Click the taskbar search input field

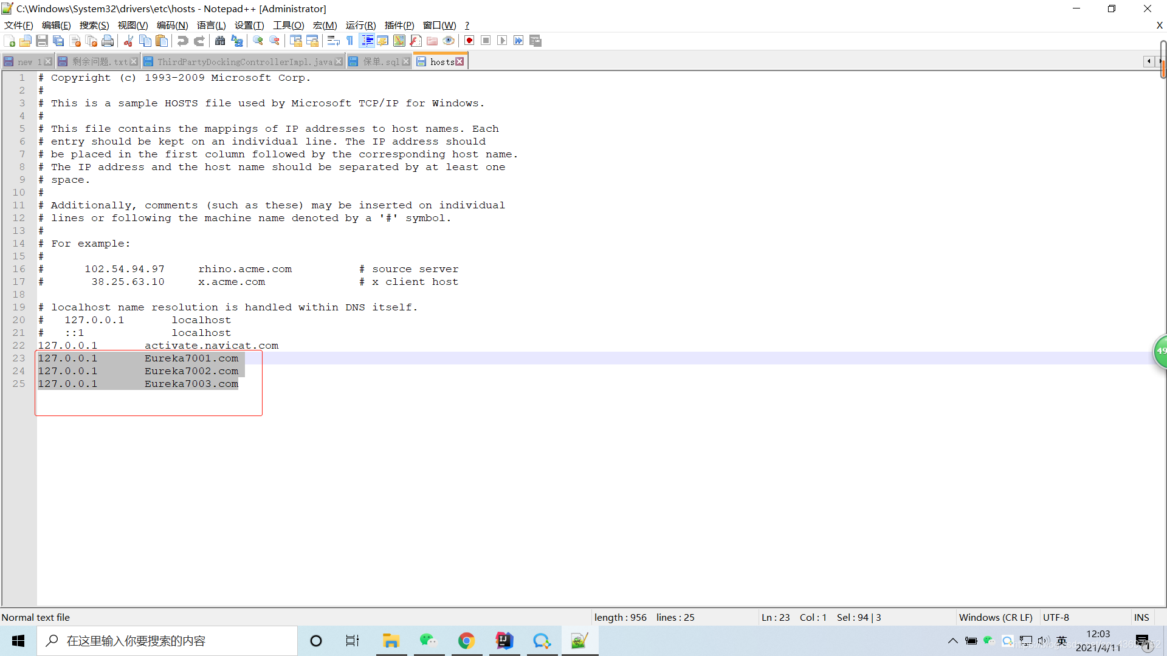pyautogui.click(x=167, y=641)
